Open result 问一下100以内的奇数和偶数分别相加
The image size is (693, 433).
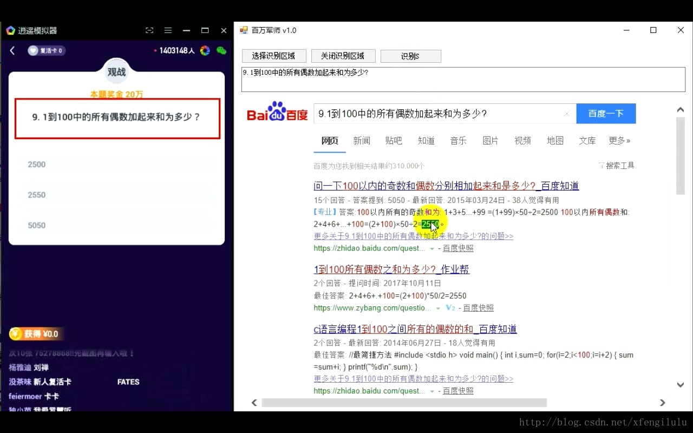pyautogui.click(x=446, y=186)
